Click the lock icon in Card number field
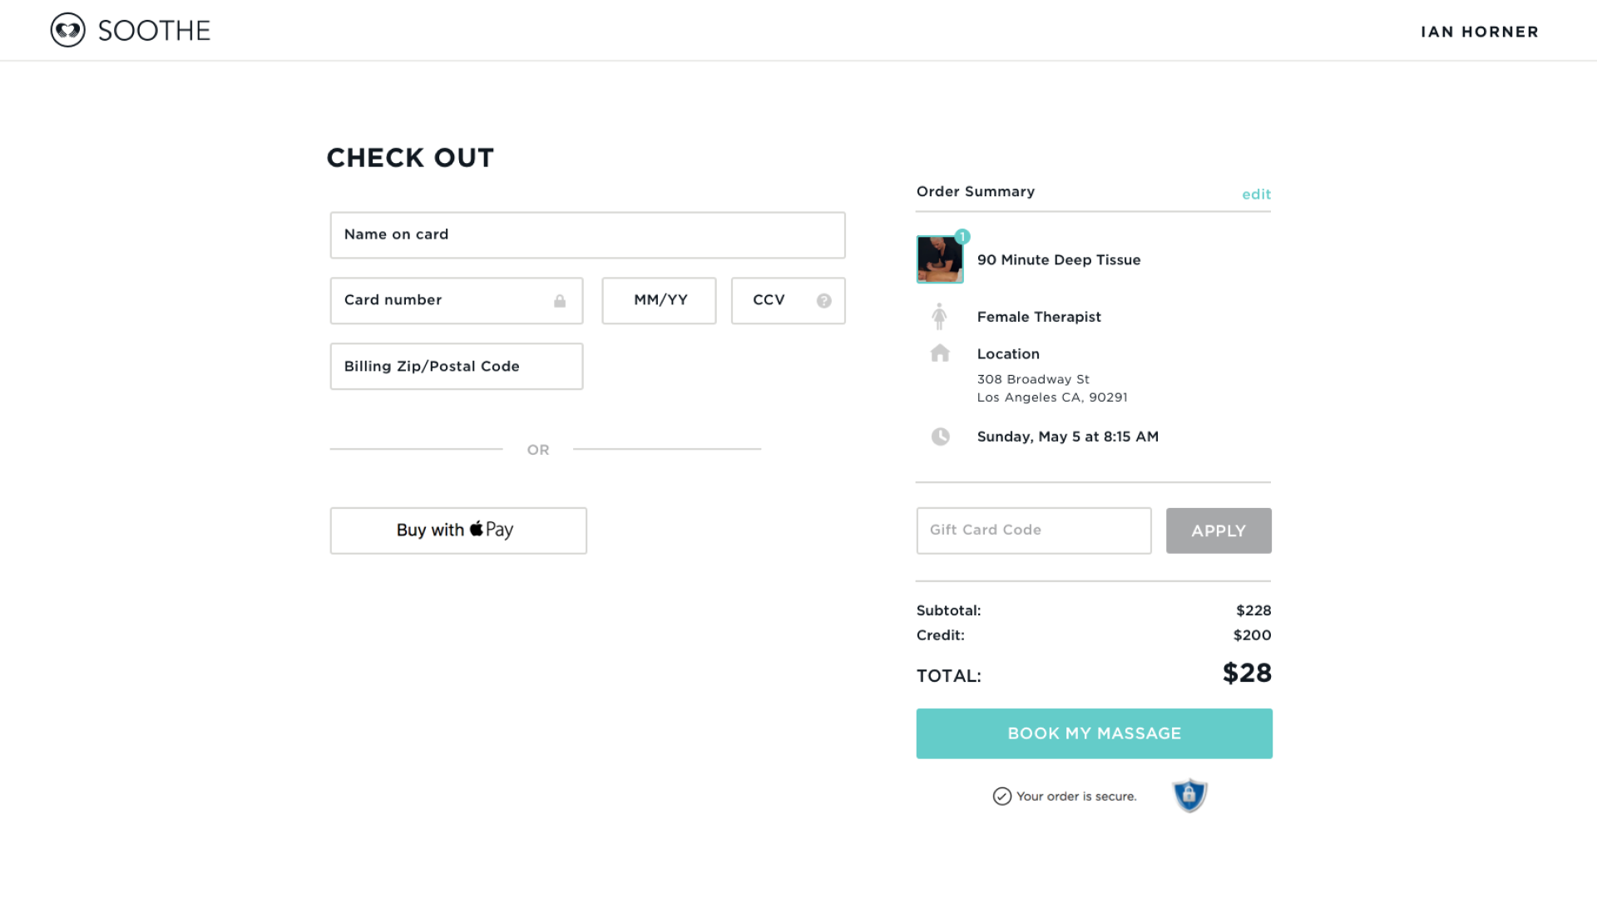This screenshot has height=898, width=1597. [x=560, y=301]
